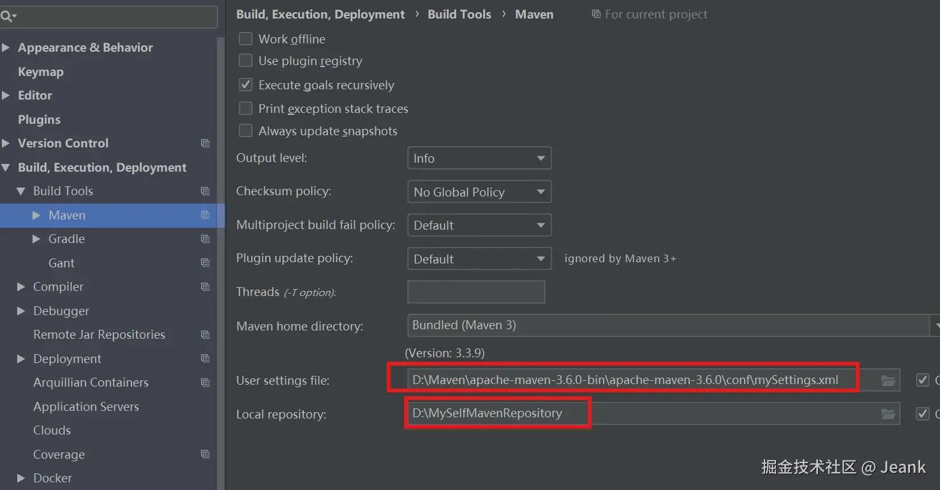Open the Checksum policy dropdown

pos(479,192)
